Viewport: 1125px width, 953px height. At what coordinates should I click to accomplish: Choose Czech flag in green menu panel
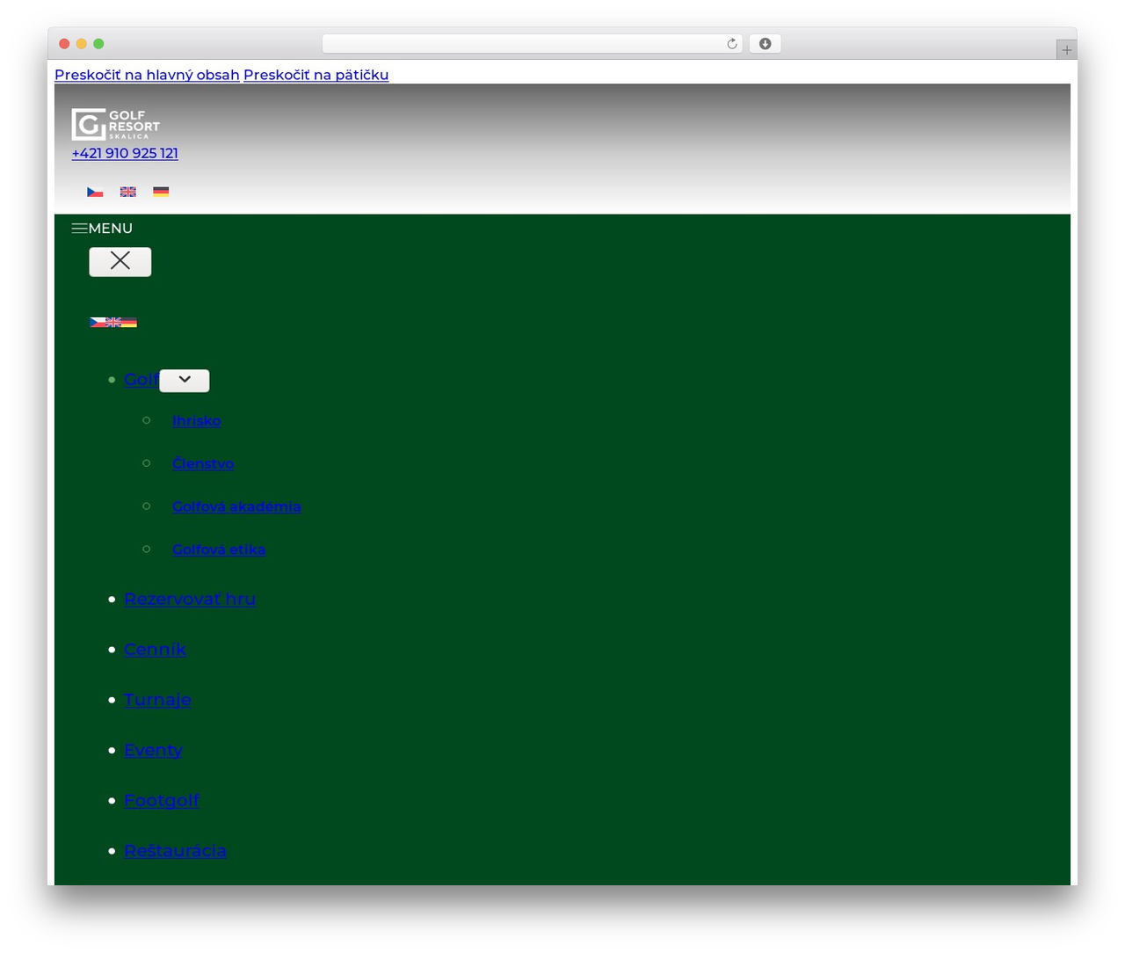98,323
